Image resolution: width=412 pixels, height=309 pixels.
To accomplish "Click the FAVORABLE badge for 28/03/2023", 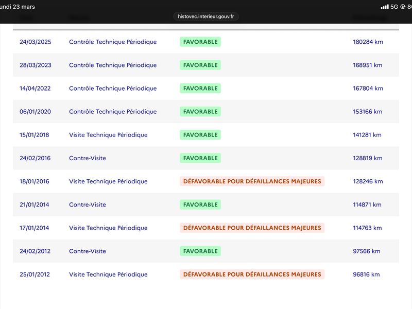I will (x=200, y=65).
